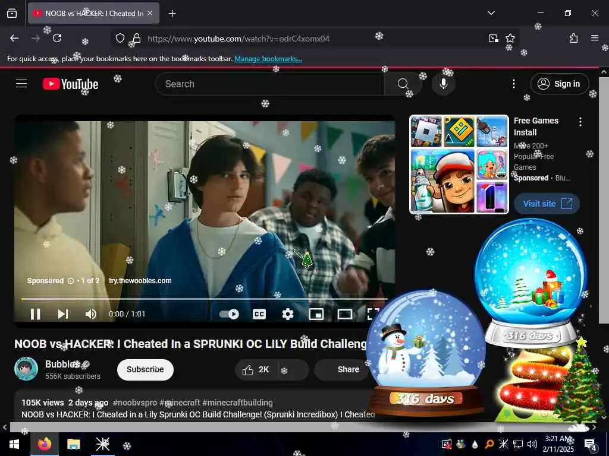Image resolution: width=609 pixels, height=456 pixels.
Task: Visit the Free Games sponsored site
Action: [x=547, y=204]
